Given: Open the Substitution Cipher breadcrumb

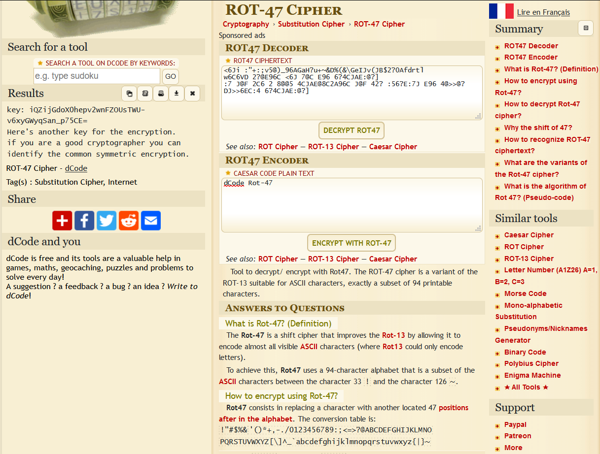Looking at the screenshot, I should (312, 24).
